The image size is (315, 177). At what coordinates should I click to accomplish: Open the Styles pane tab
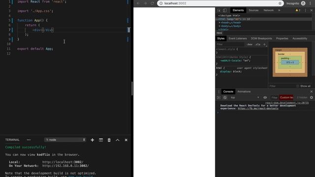(x=220, y=38)
